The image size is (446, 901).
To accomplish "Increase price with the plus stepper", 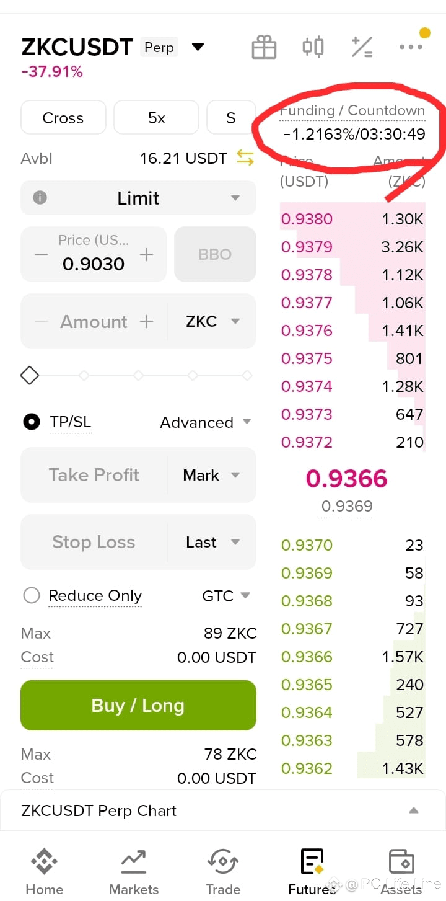I will pyautogui.click(x=146, y=254).
